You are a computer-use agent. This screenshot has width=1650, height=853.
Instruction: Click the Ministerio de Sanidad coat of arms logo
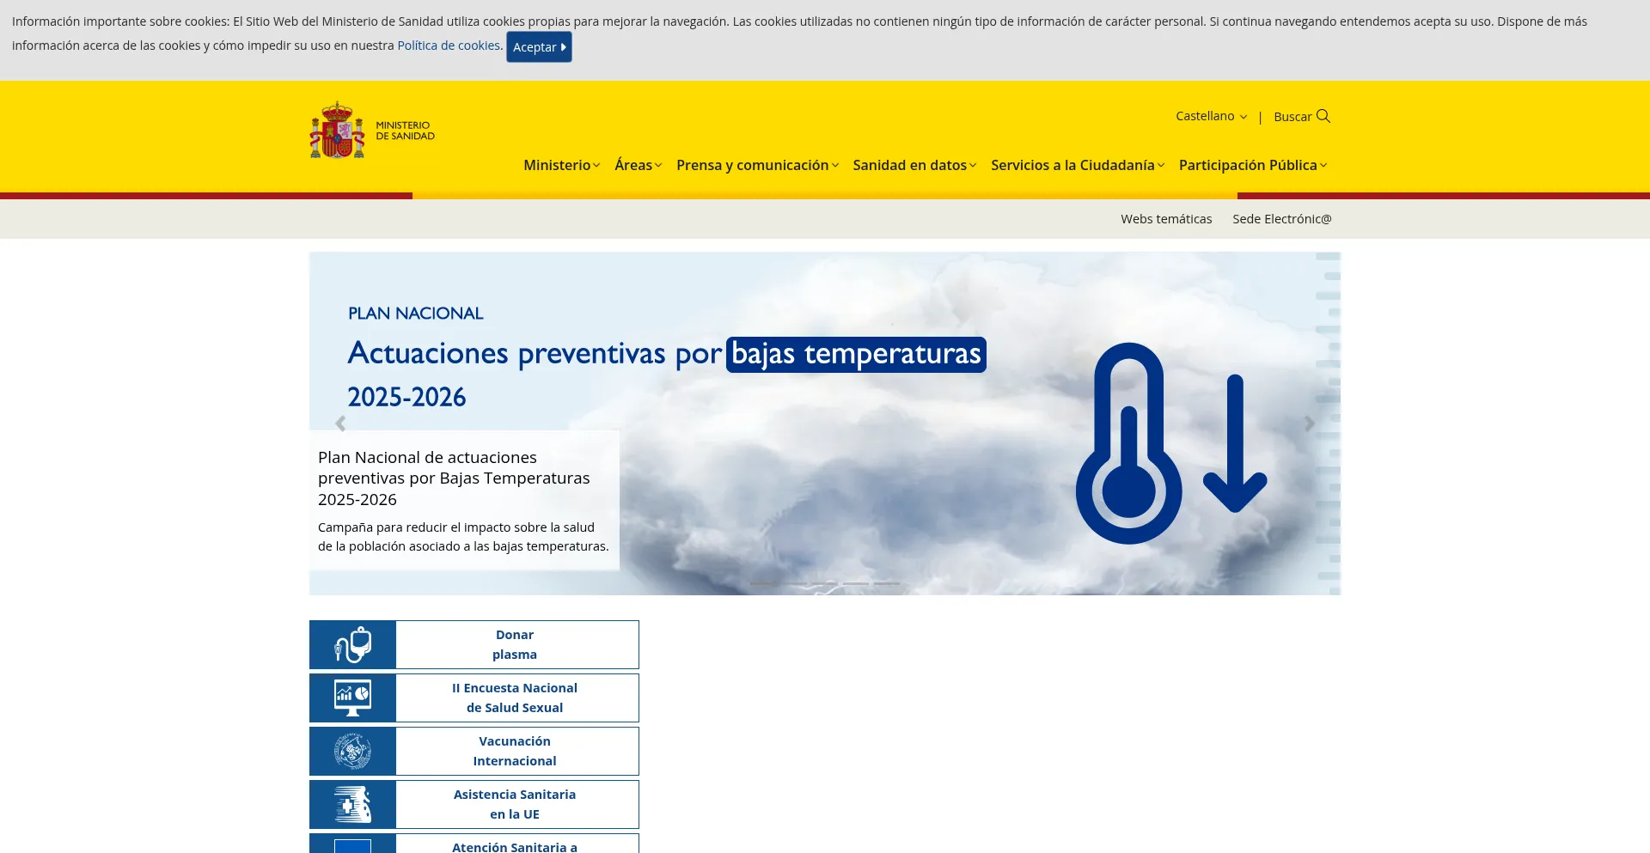(x=337, y=131)
